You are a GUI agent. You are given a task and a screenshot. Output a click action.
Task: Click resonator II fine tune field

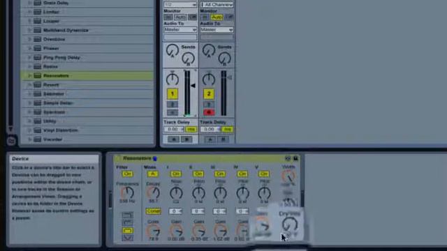pyautogui.click(x=198, y=211)
